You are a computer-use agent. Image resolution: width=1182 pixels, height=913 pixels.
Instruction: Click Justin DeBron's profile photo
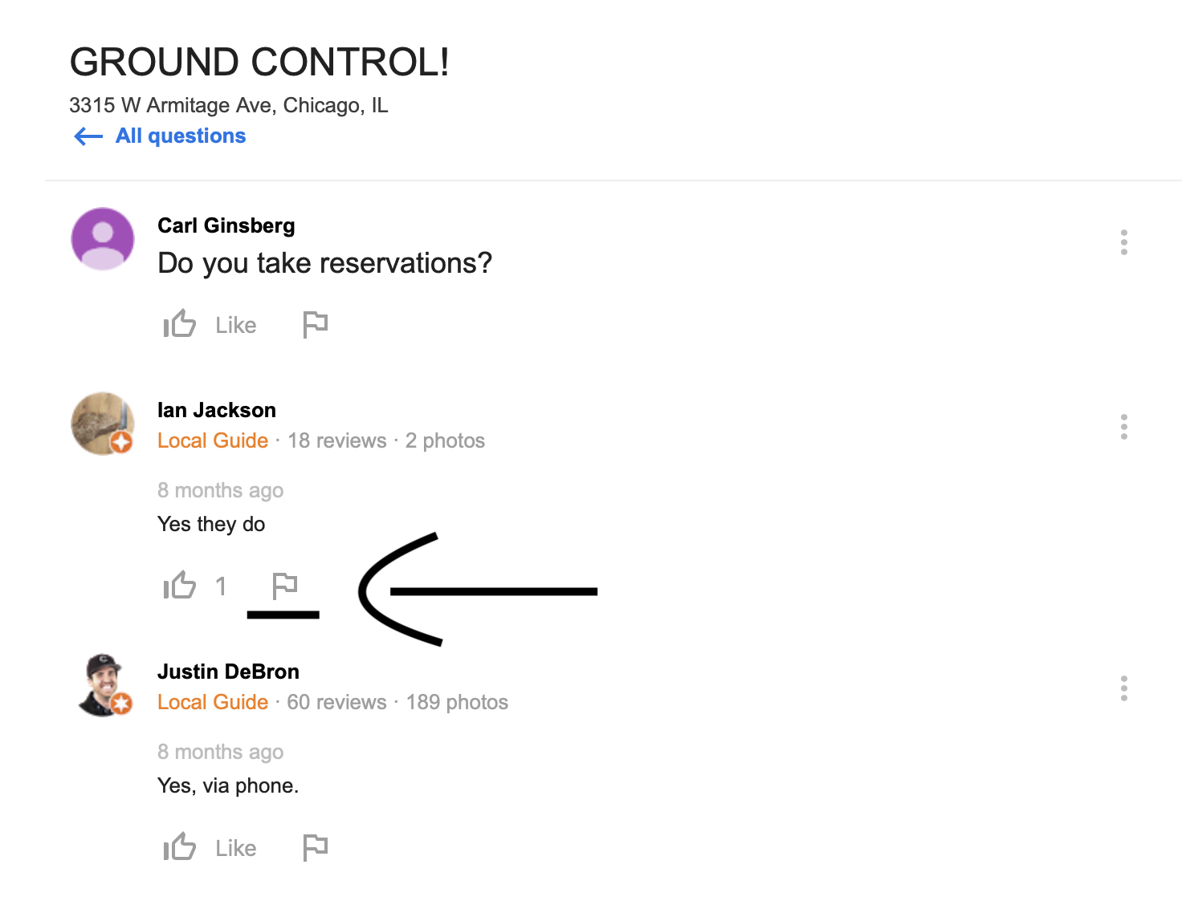coord(104,685)
